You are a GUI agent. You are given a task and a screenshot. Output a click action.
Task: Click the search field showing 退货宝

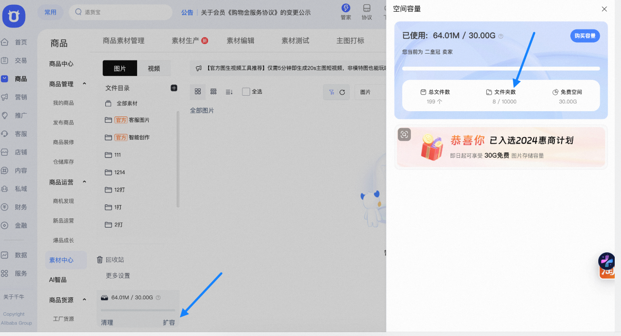click(121, 12)
